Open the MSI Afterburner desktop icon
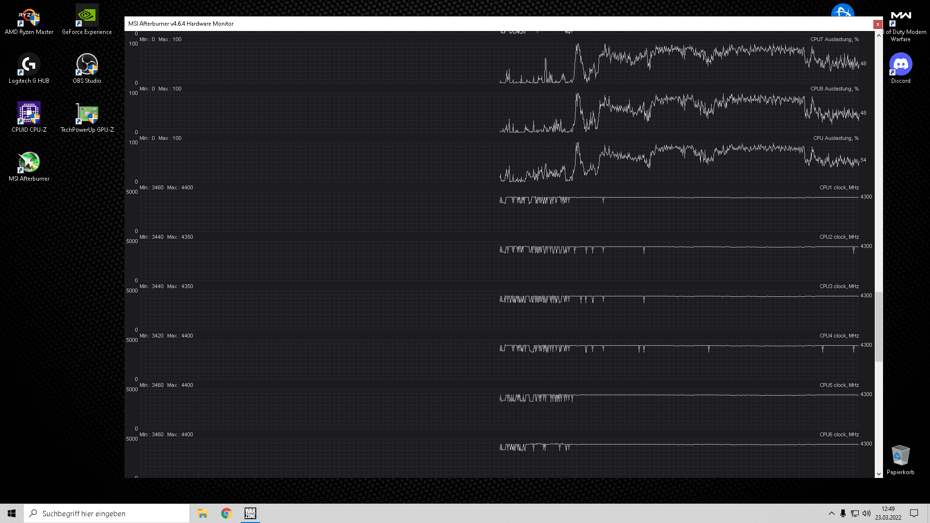 coord(29,163)
